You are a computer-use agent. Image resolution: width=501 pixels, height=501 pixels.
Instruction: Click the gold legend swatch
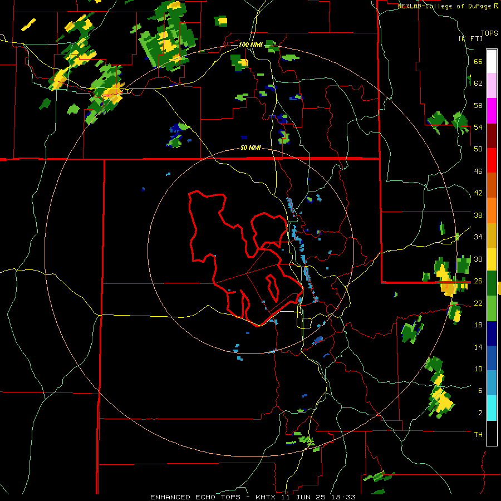tap(492, 235)
